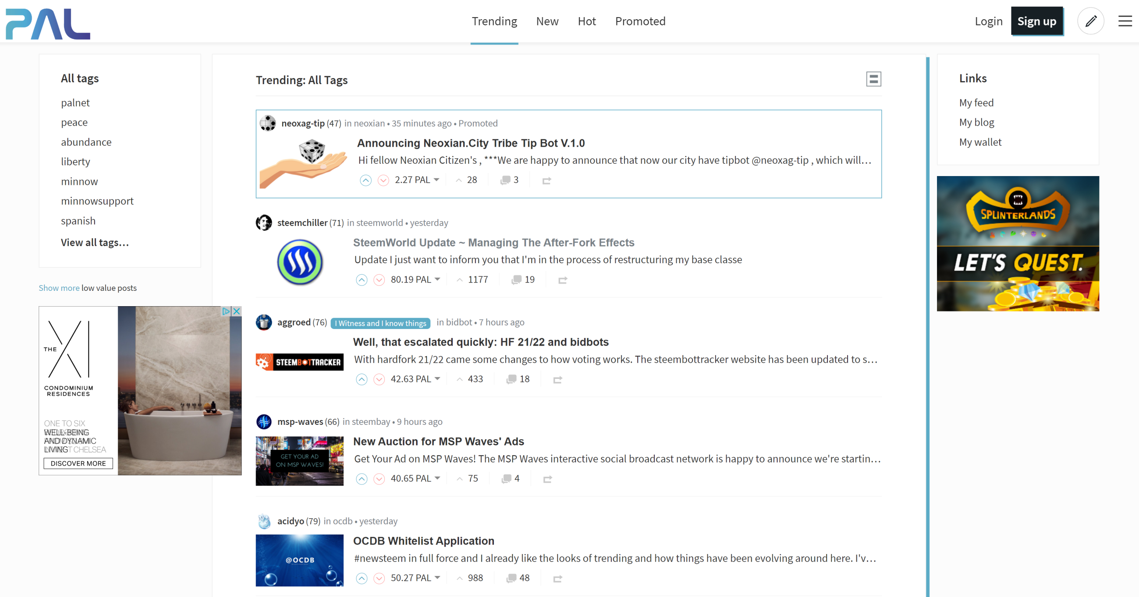Open the My blog link
This screenshot has width=1139, height=597.
(x=977, y=122)
